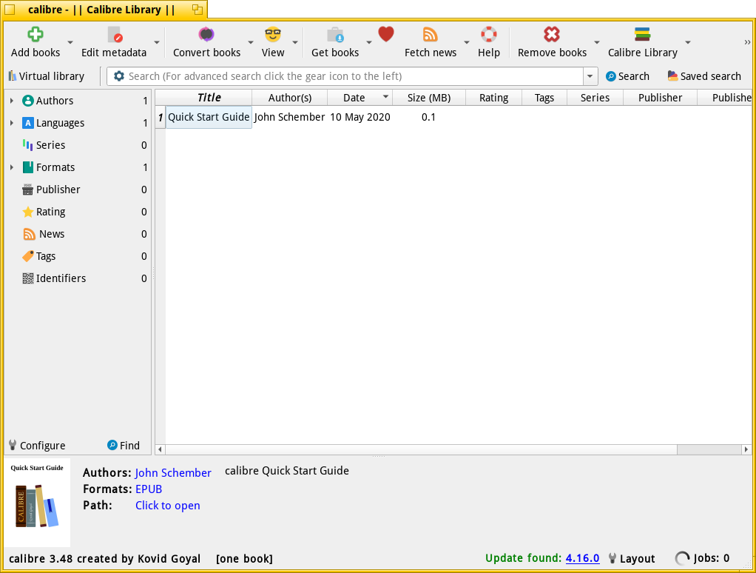Image resolution: width=756 pixels, height=573 pixels.
Task: Sort by Size (MB) column header
Action: [x=429, y=98]
